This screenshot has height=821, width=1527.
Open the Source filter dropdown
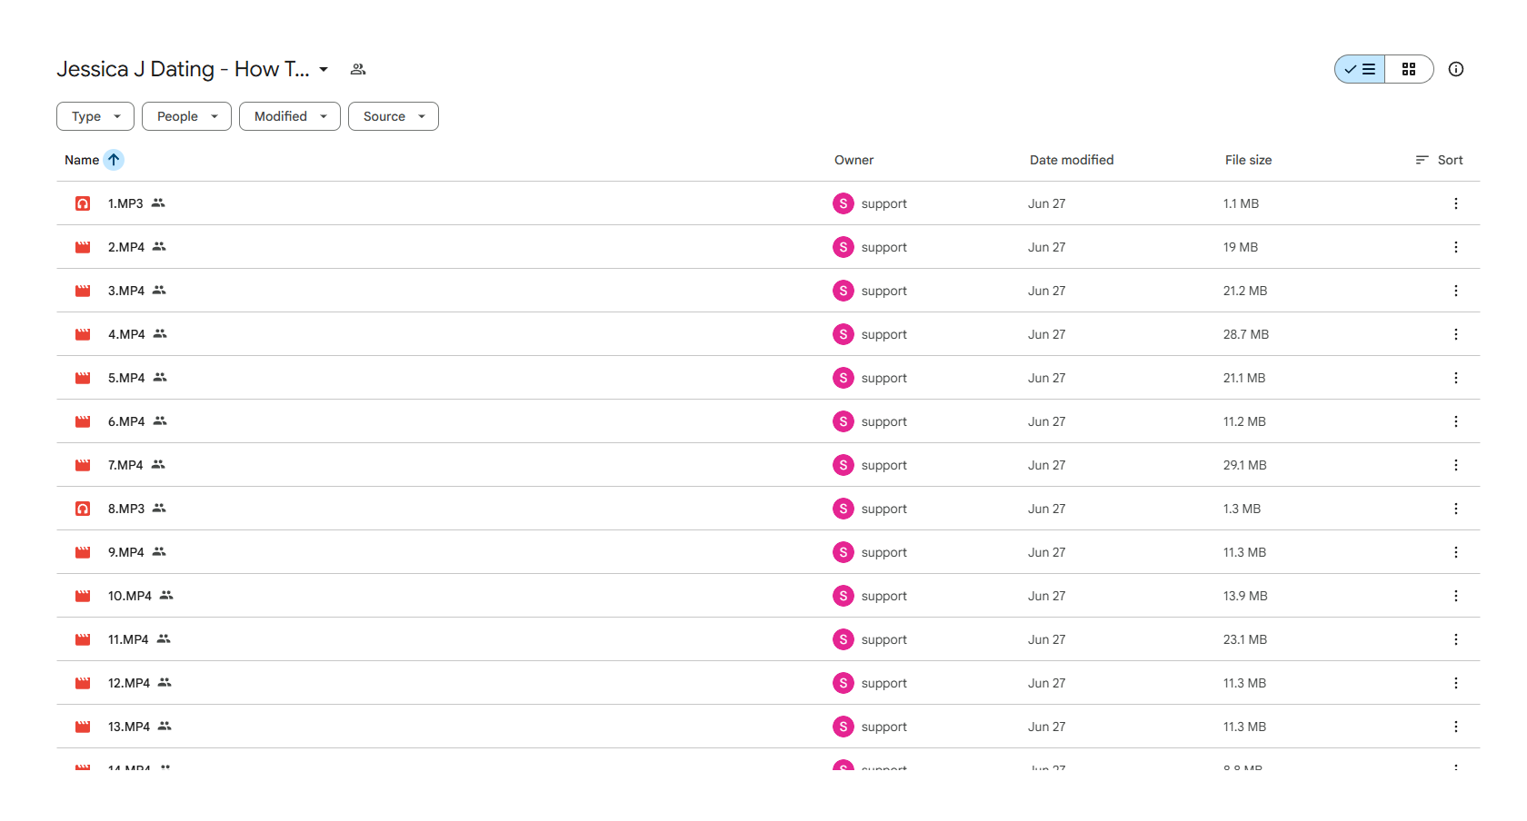(394, 116)
